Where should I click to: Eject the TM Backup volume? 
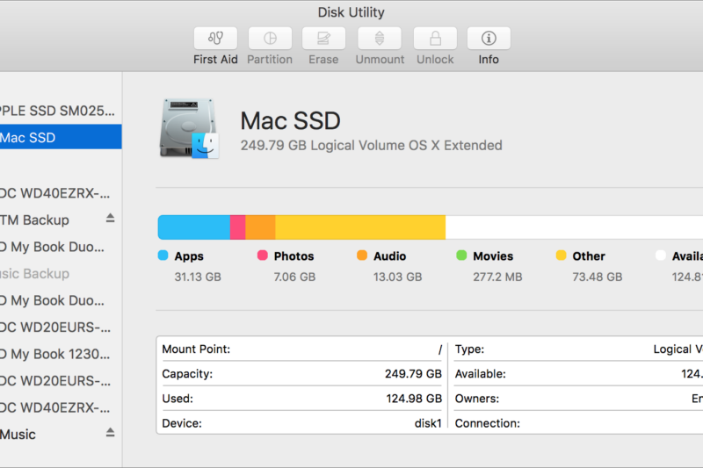point(111,219)
